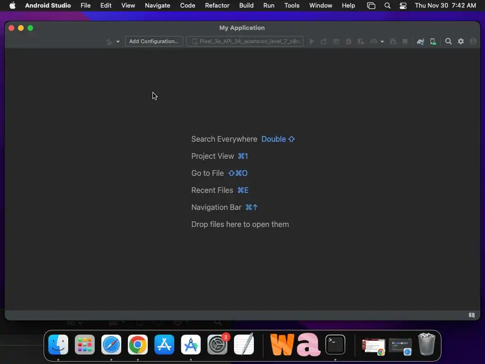Click the minimized Chrome window thumbnail in Dock
This screenshot has height=364, width=485.
[374, 346]
